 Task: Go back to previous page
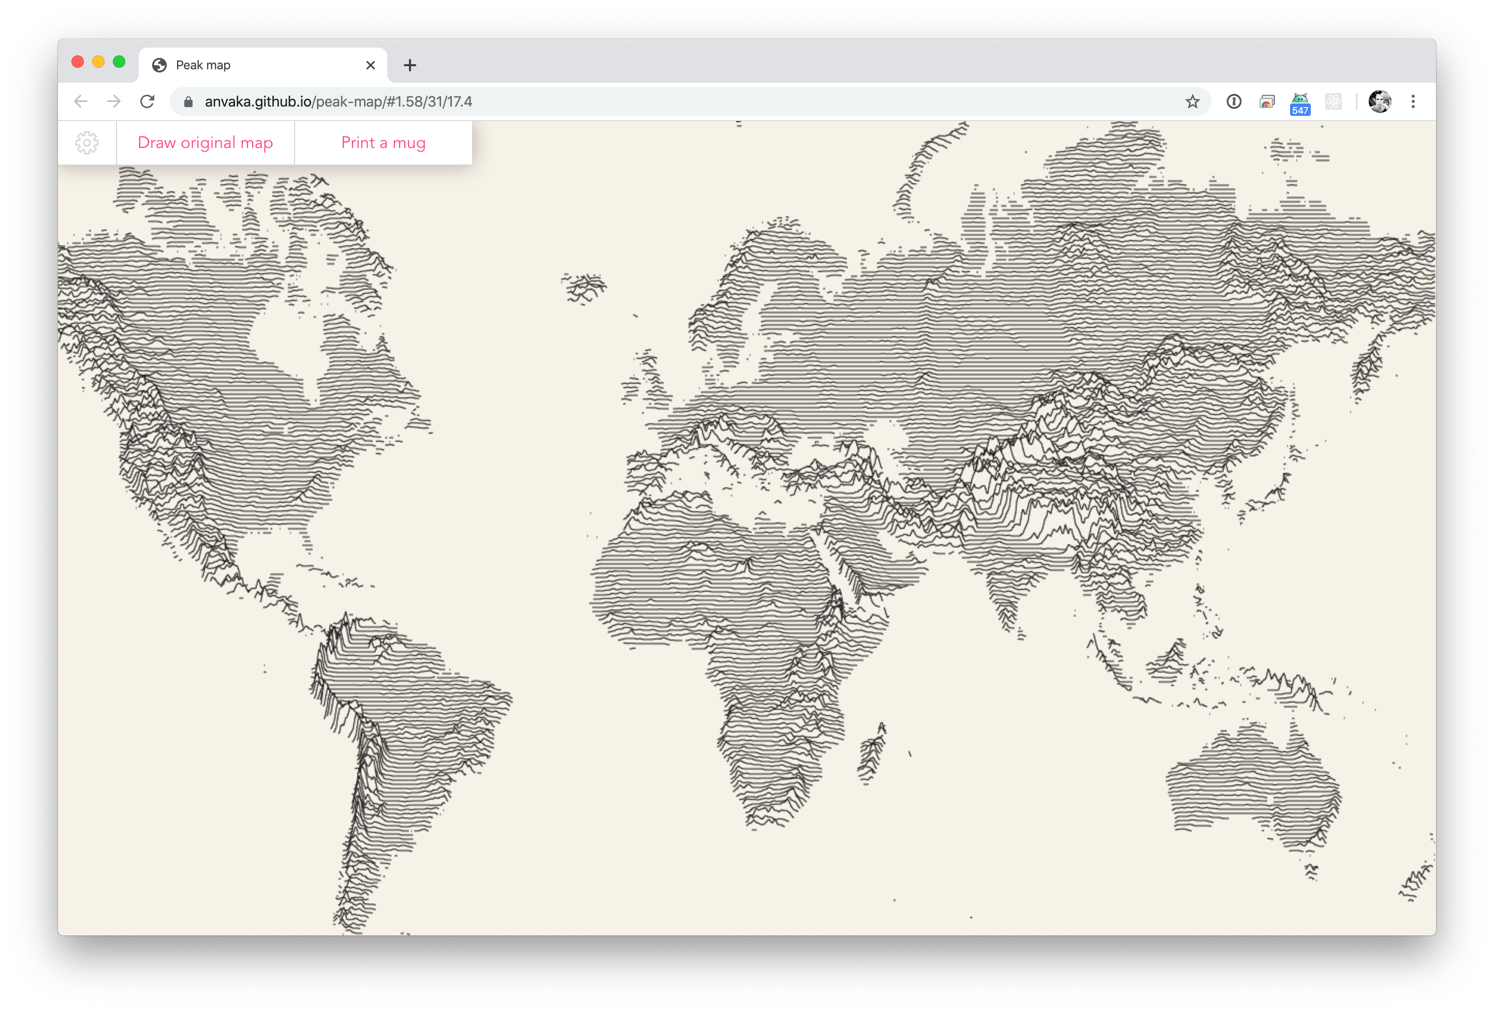click(x=81, y=101)
